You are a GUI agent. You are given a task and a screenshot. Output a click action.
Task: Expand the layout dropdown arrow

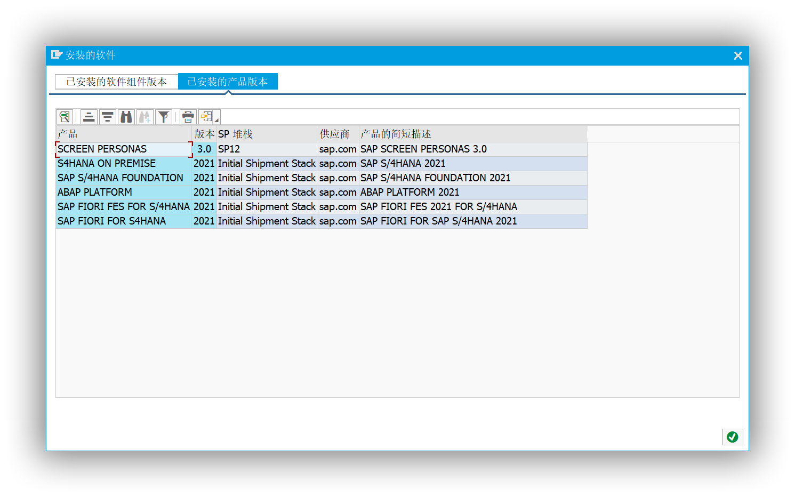217,121
